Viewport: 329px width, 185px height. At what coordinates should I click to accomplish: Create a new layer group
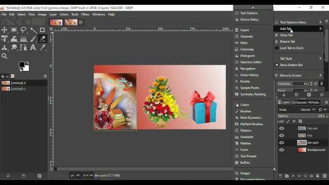287,176
